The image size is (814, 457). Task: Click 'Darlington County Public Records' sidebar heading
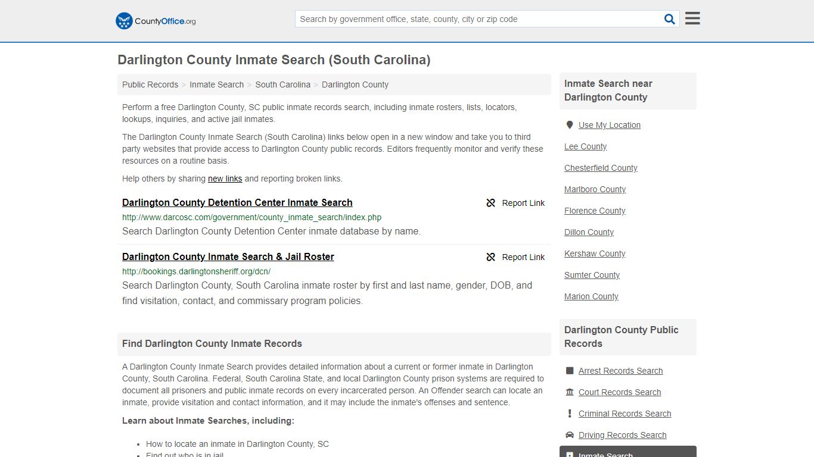(622, 337)
